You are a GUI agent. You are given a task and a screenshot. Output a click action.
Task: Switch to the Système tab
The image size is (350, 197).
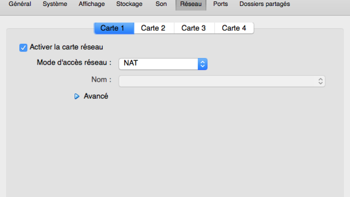click(x=55, y=4)
